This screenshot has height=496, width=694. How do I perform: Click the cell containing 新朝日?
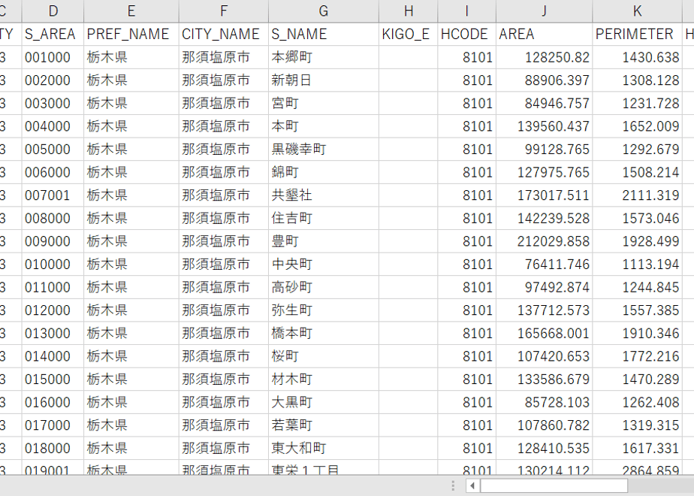(324, 80)
